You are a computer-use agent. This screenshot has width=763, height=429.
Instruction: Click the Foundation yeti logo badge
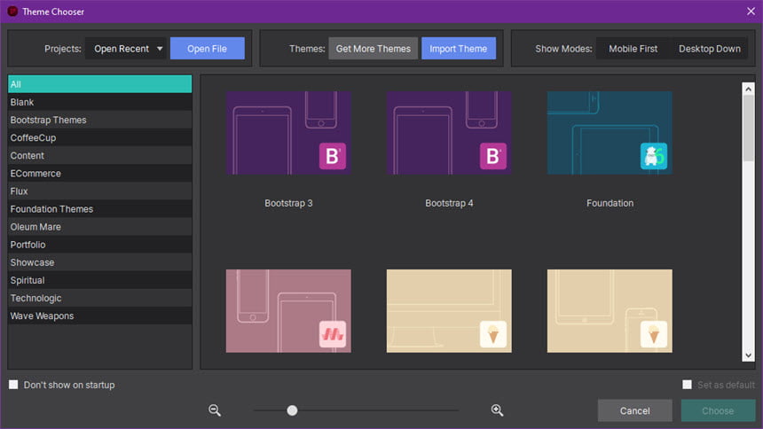click(654, 156)
